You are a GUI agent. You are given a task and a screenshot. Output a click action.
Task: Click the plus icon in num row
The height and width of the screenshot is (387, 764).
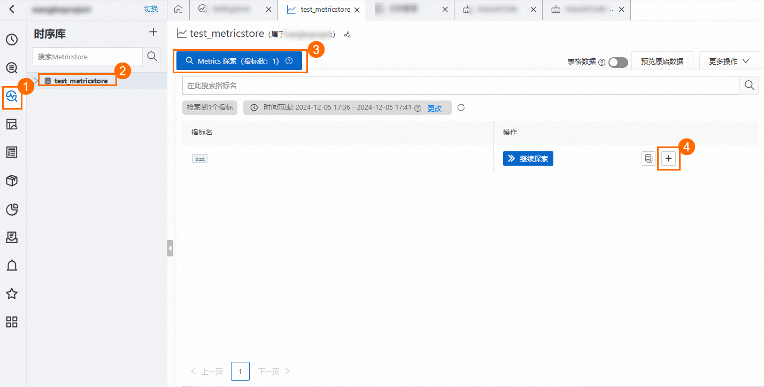(x=668, y=158)
